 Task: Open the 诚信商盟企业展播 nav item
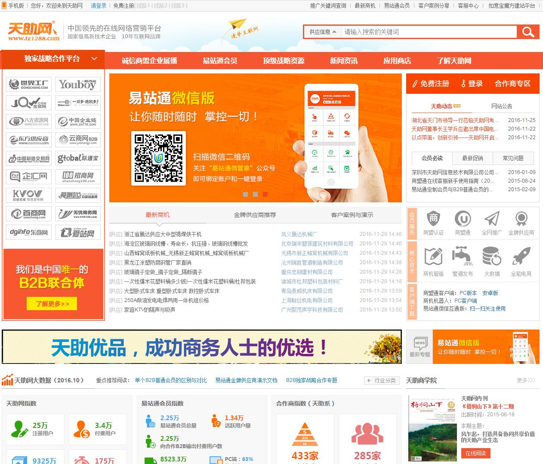tap(149, 61)
